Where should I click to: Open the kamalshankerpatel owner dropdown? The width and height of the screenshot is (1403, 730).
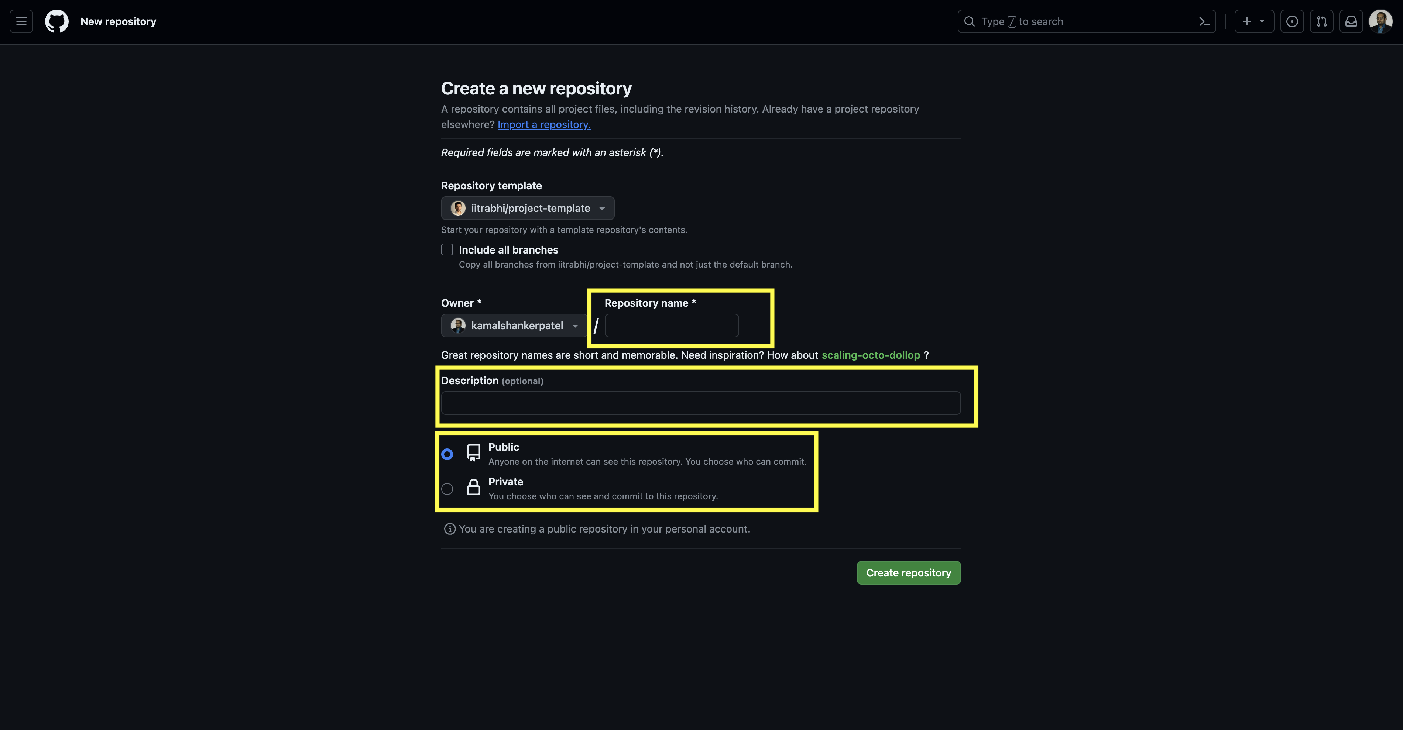pyautogui.click(x=514, y=326)
